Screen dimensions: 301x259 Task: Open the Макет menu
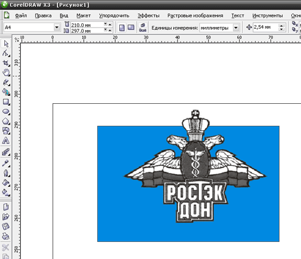(x=83, y=15)
